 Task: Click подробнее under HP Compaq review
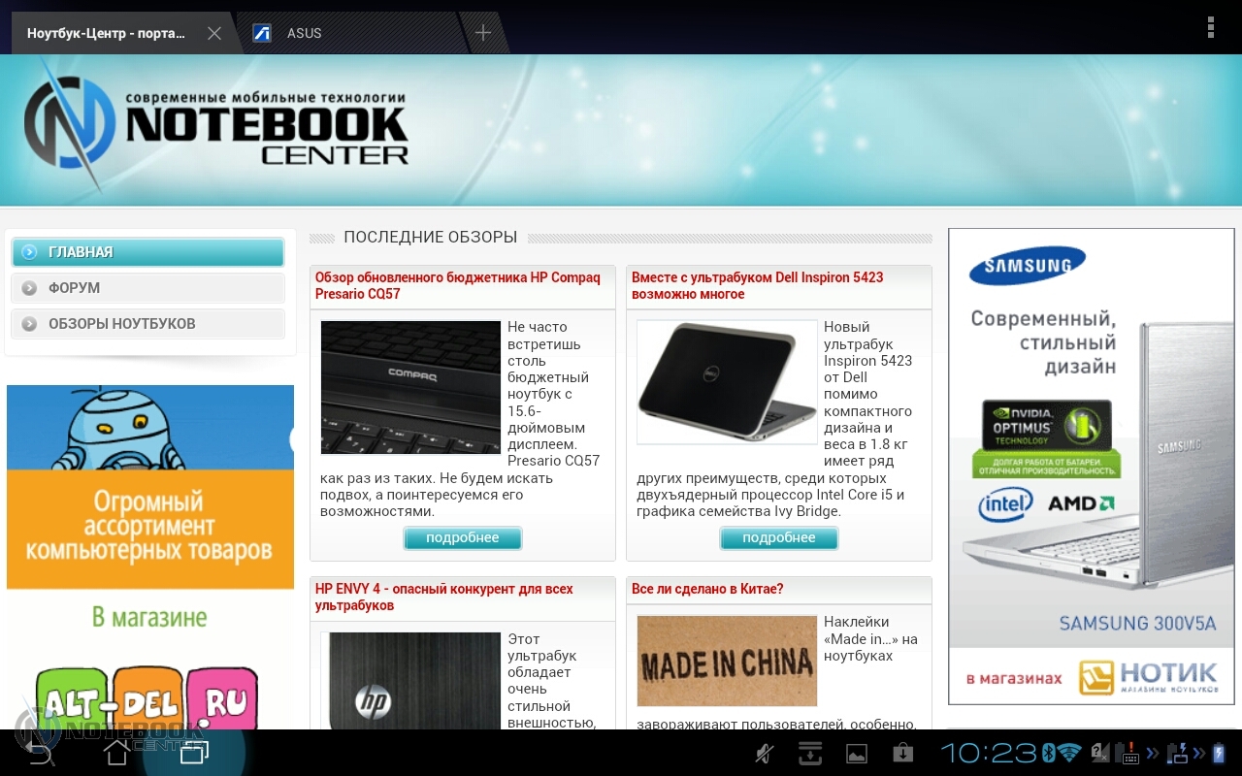point(463,538)
